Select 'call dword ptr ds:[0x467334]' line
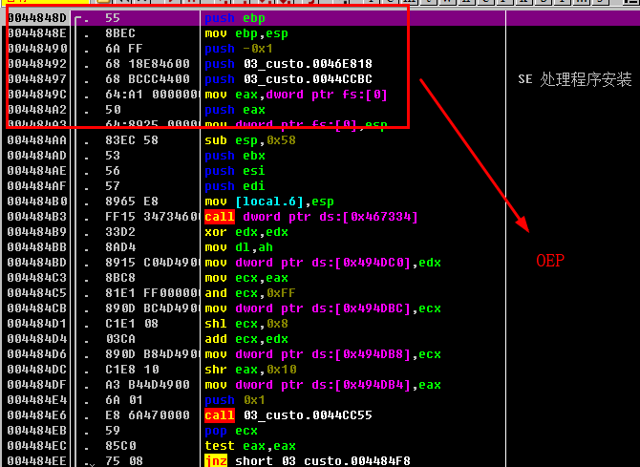 tap(311, 217)
